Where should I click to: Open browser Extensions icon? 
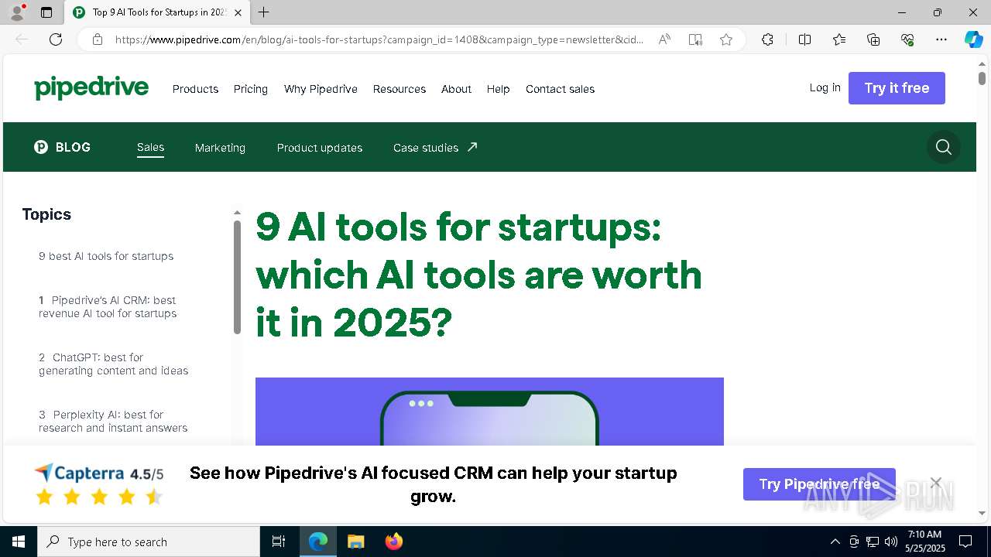click(x=767, y=39)
